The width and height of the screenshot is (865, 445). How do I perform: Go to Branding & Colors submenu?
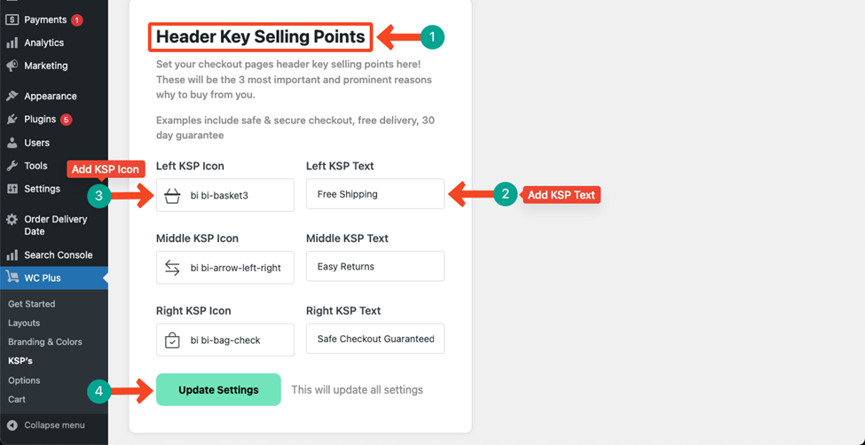pos(44,342)
